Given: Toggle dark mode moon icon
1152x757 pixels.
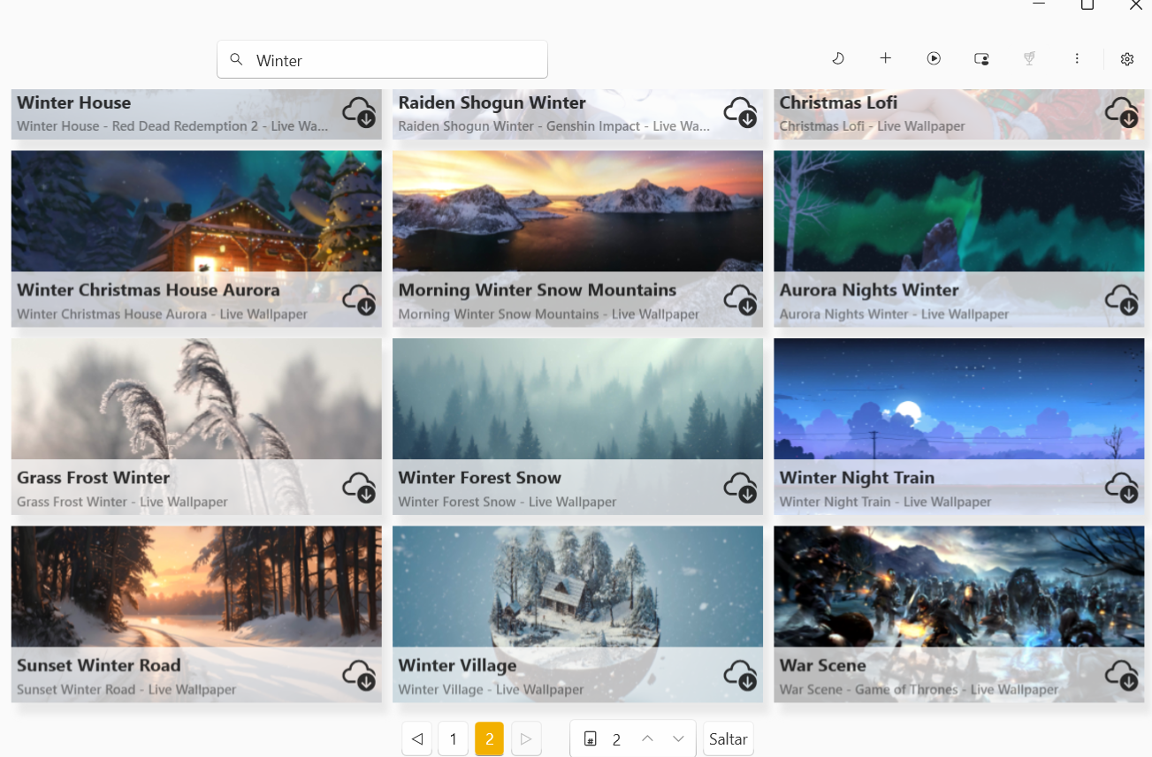Looking at the screenshot, I should tap(838, 58).
